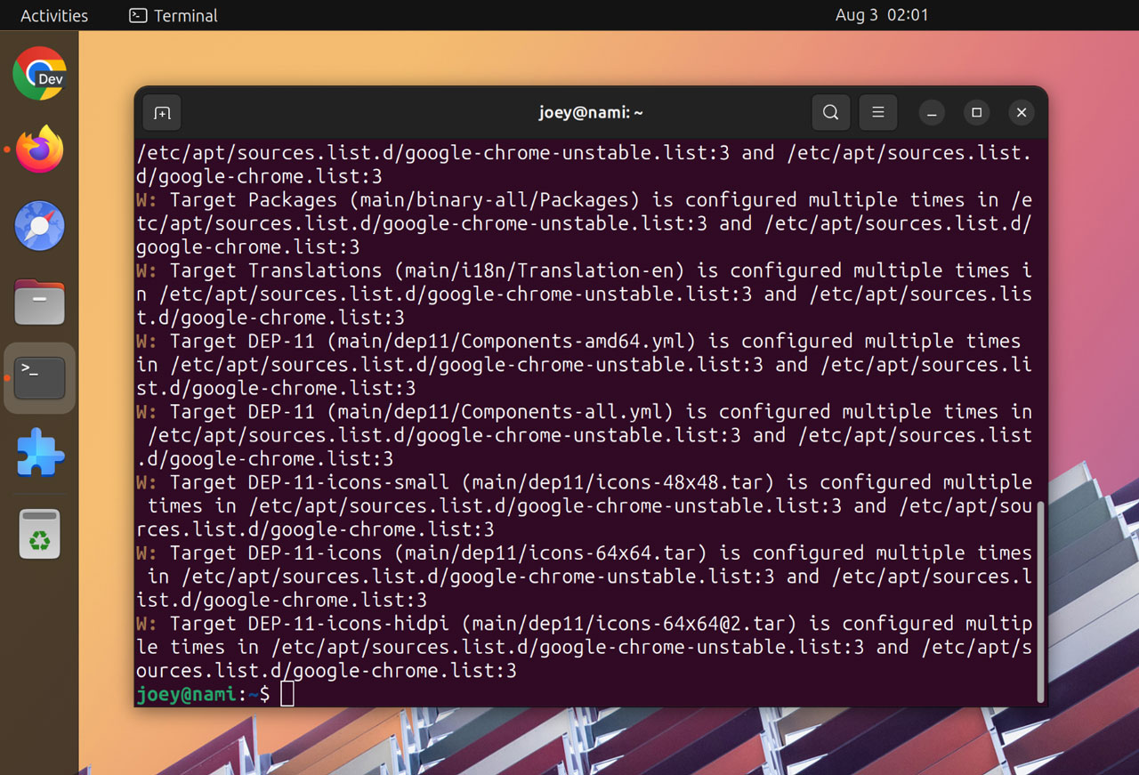Click the terminal vertical scrollbar
Image resolution: width=1139 pixels, height=775 pixels.
coord(1040,601)
